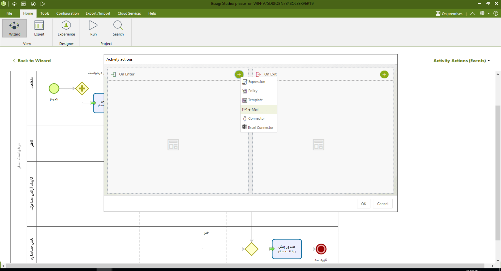Choose Policy from the action menu
The image size is (501, 271).
pyautogui.click(x=259, y=91)
